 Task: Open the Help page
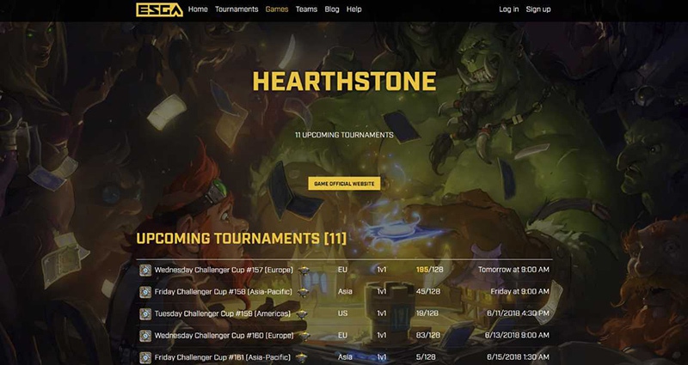point(353,9)
